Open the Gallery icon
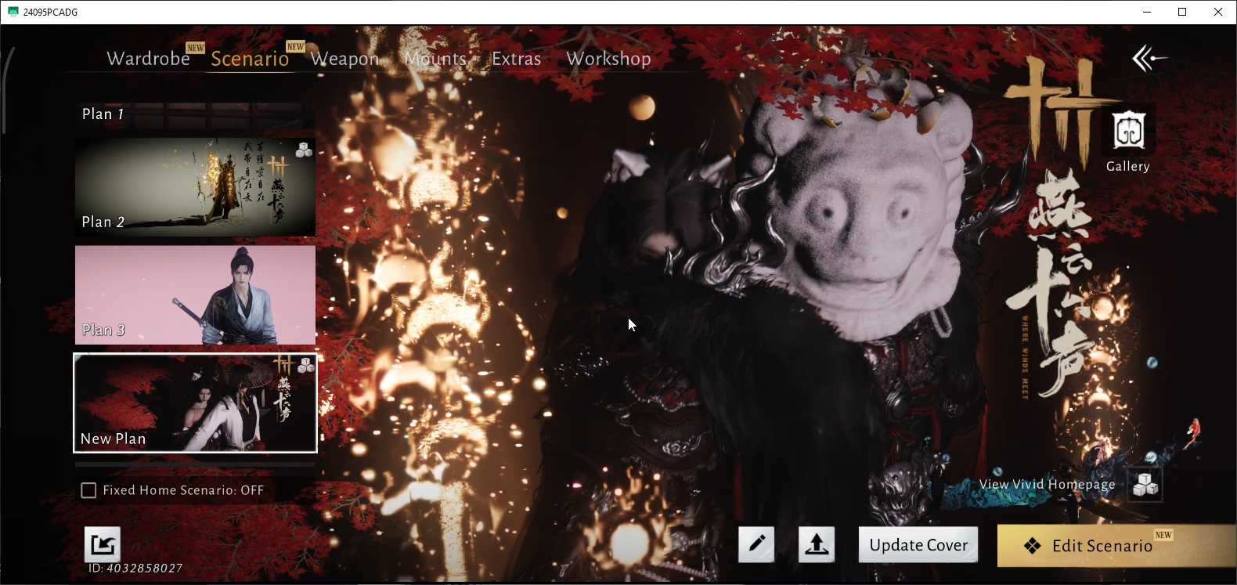This screenshot has width=1237, height=585. point(1128,131)
